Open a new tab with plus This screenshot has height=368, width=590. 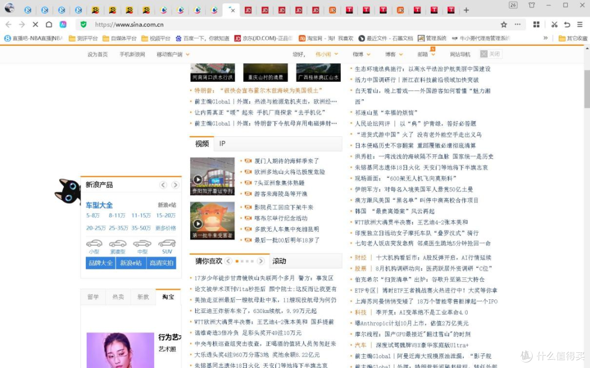pos(466,10)
